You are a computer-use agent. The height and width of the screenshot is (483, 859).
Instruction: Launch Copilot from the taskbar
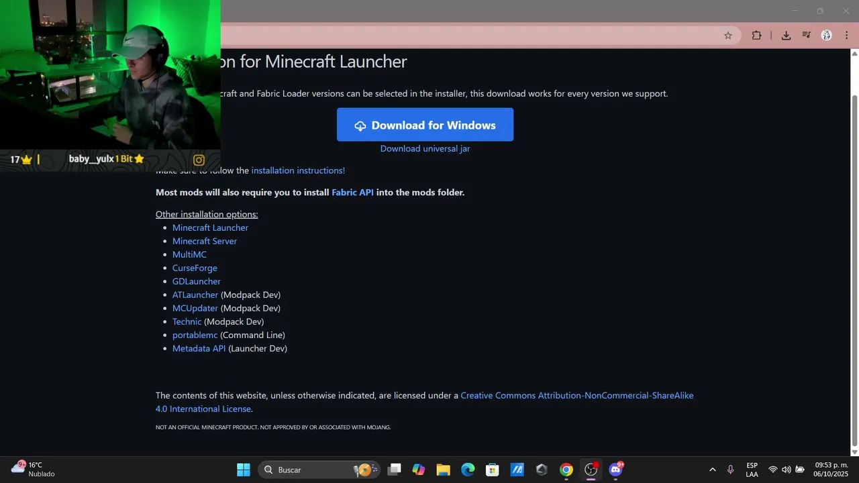[419, 470]
